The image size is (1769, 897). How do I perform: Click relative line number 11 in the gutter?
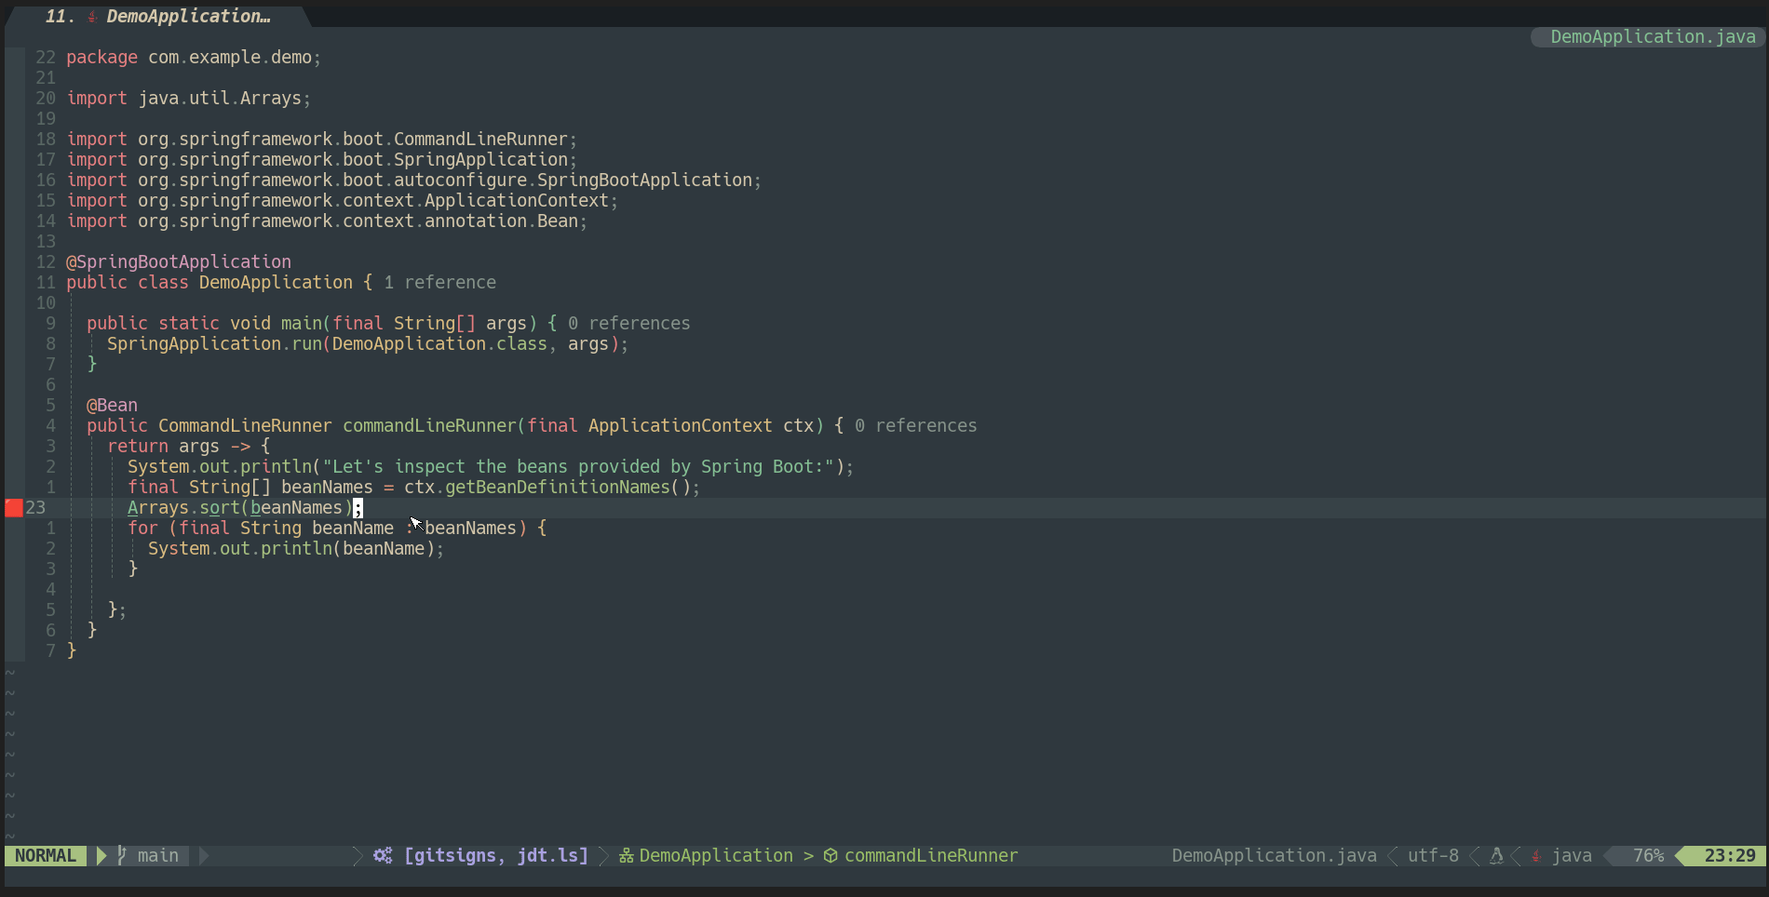[46, 282]
